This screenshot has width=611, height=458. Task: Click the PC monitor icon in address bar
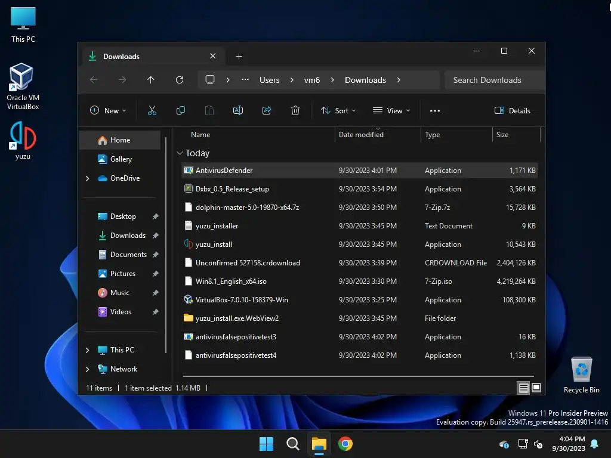210,80
